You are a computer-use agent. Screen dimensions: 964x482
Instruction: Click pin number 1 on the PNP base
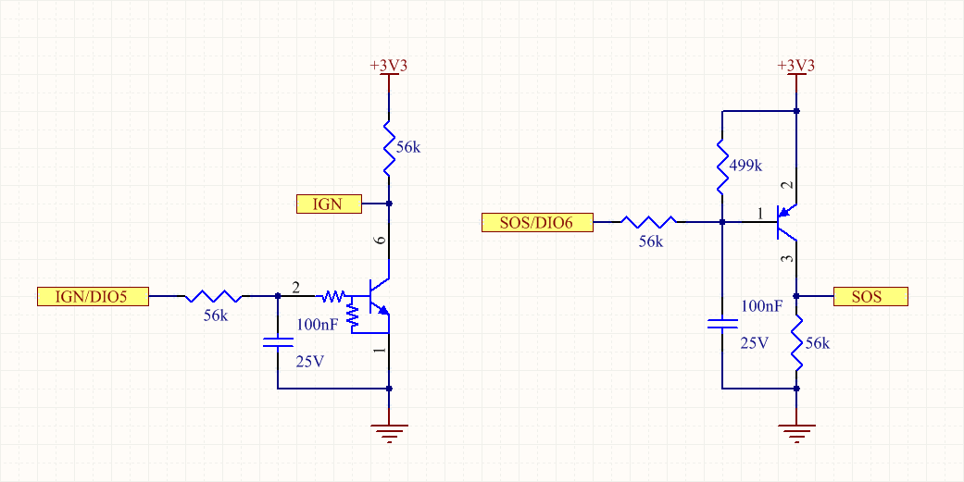(x=760, y=214)
